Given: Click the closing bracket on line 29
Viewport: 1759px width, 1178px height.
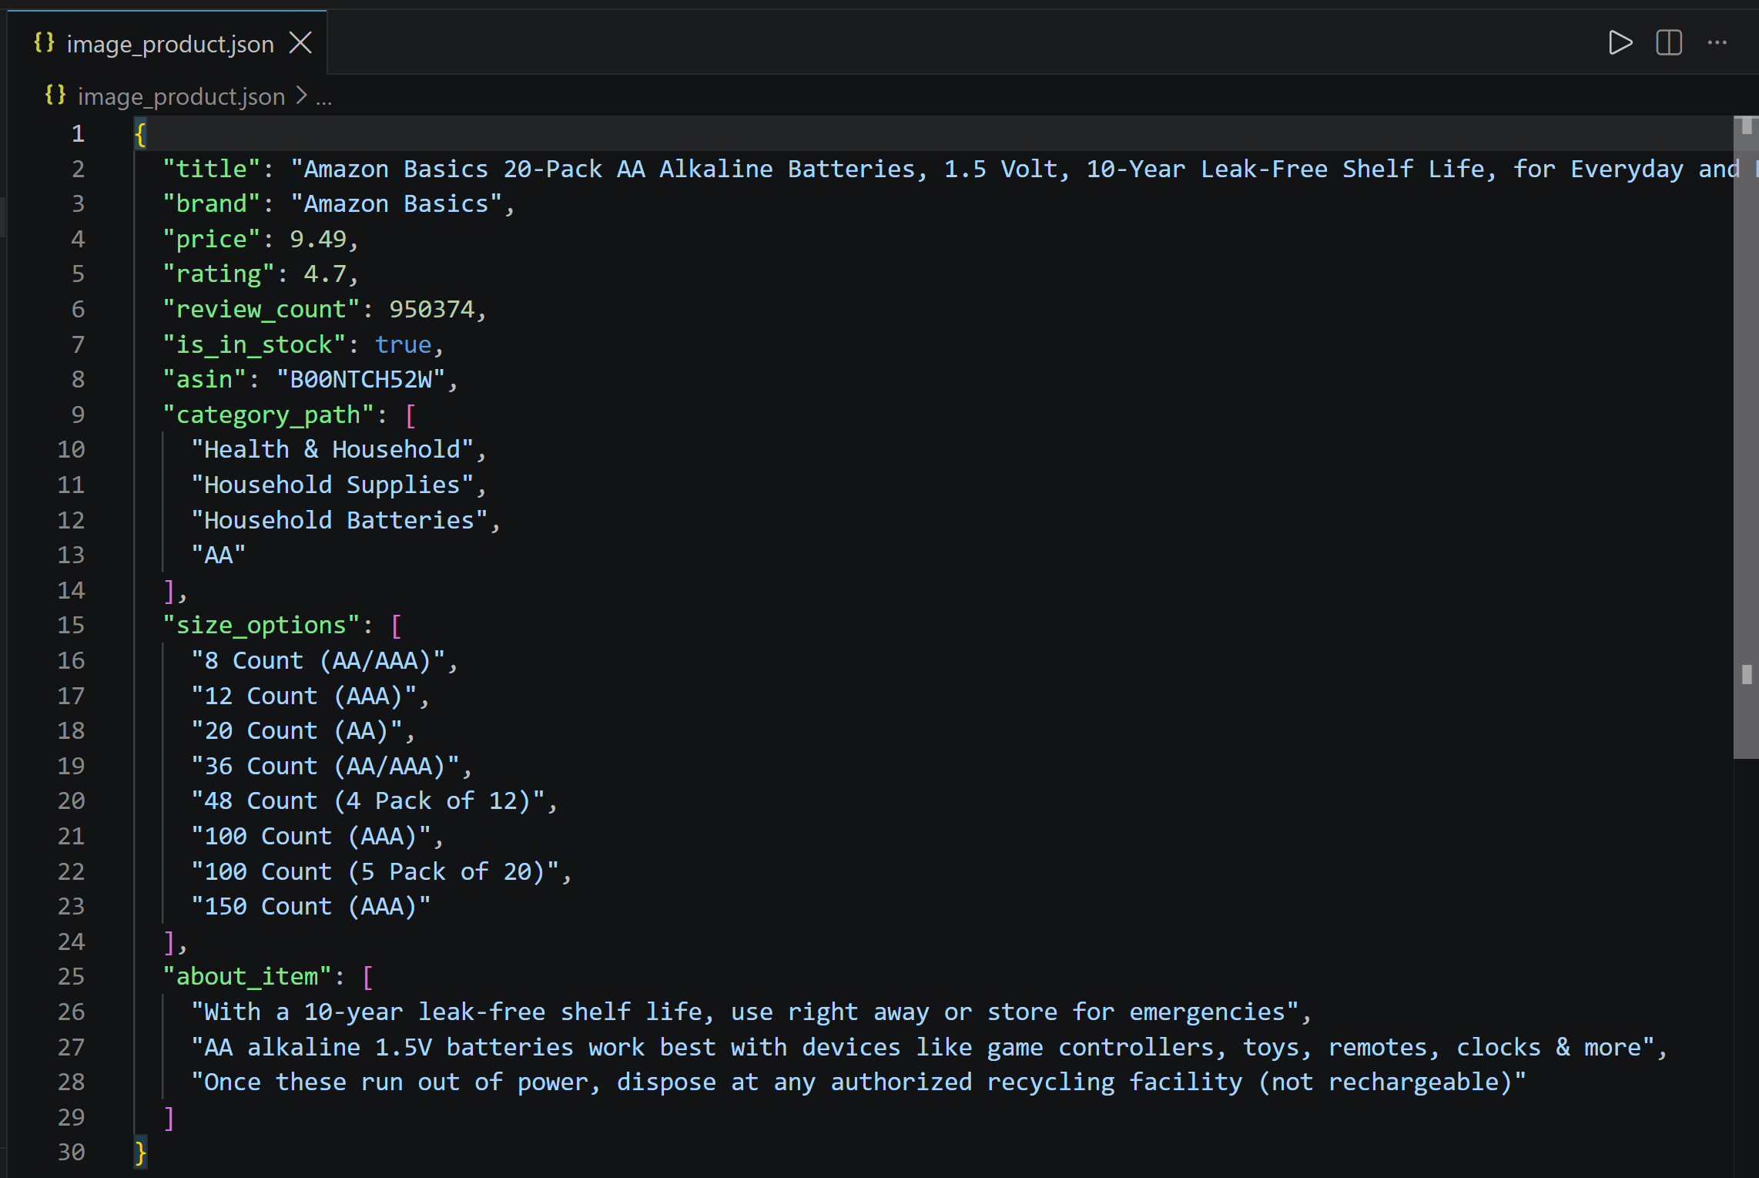Looking at the screenshot, I should [169, 1118].
